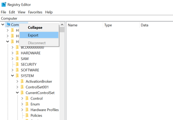Click the Computer address bar field

(x=86, y=18)
